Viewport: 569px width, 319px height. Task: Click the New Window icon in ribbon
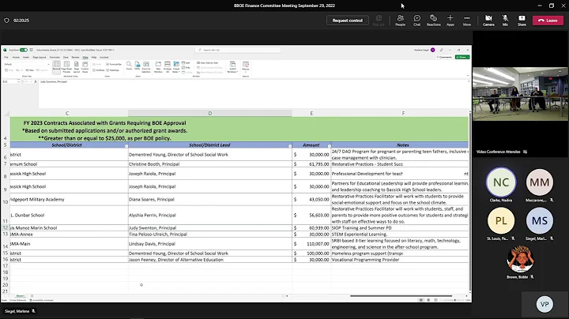click(158, 67)
